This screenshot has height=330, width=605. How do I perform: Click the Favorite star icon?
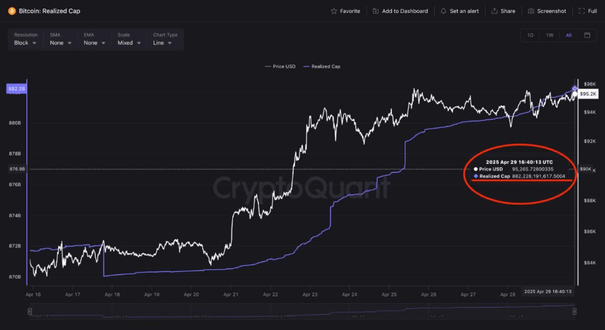334,11
